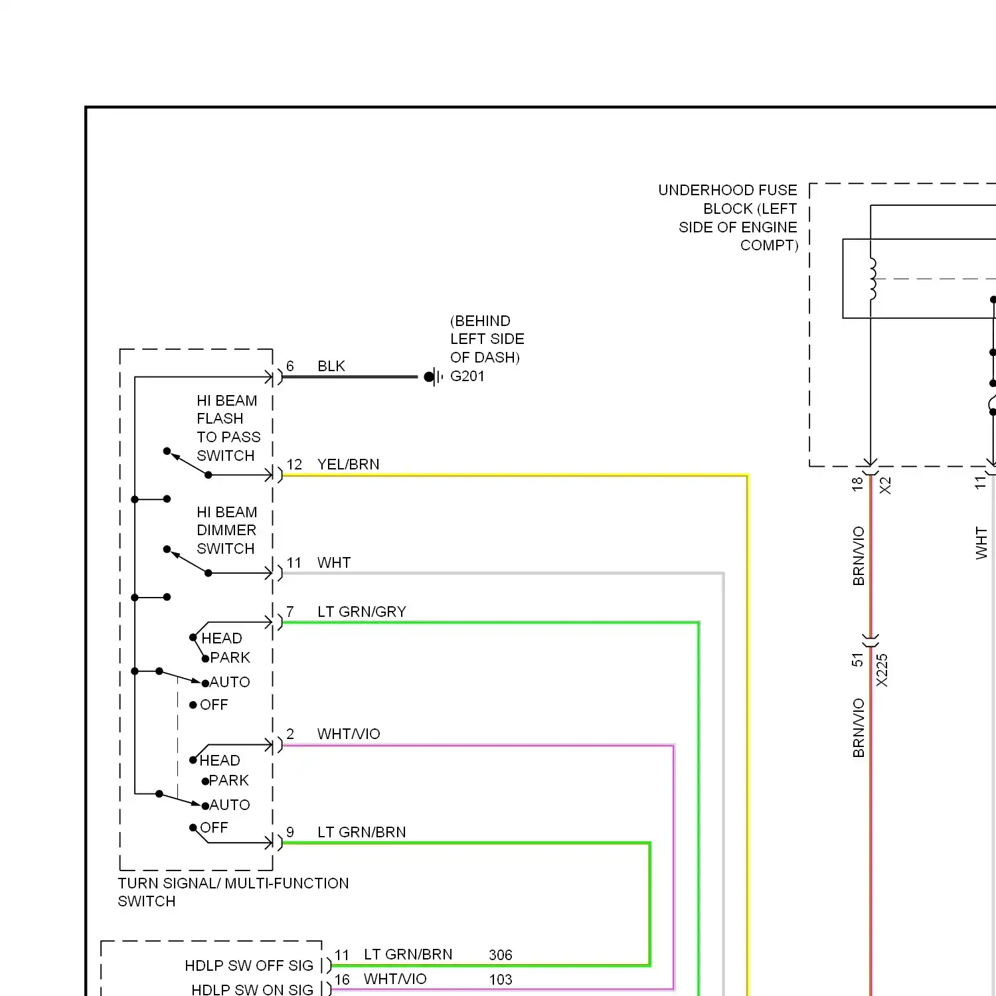The height and width of the screenshot is (996, 996).
Task: Click pin number 51 at connector X225
Action: point(857,661)
